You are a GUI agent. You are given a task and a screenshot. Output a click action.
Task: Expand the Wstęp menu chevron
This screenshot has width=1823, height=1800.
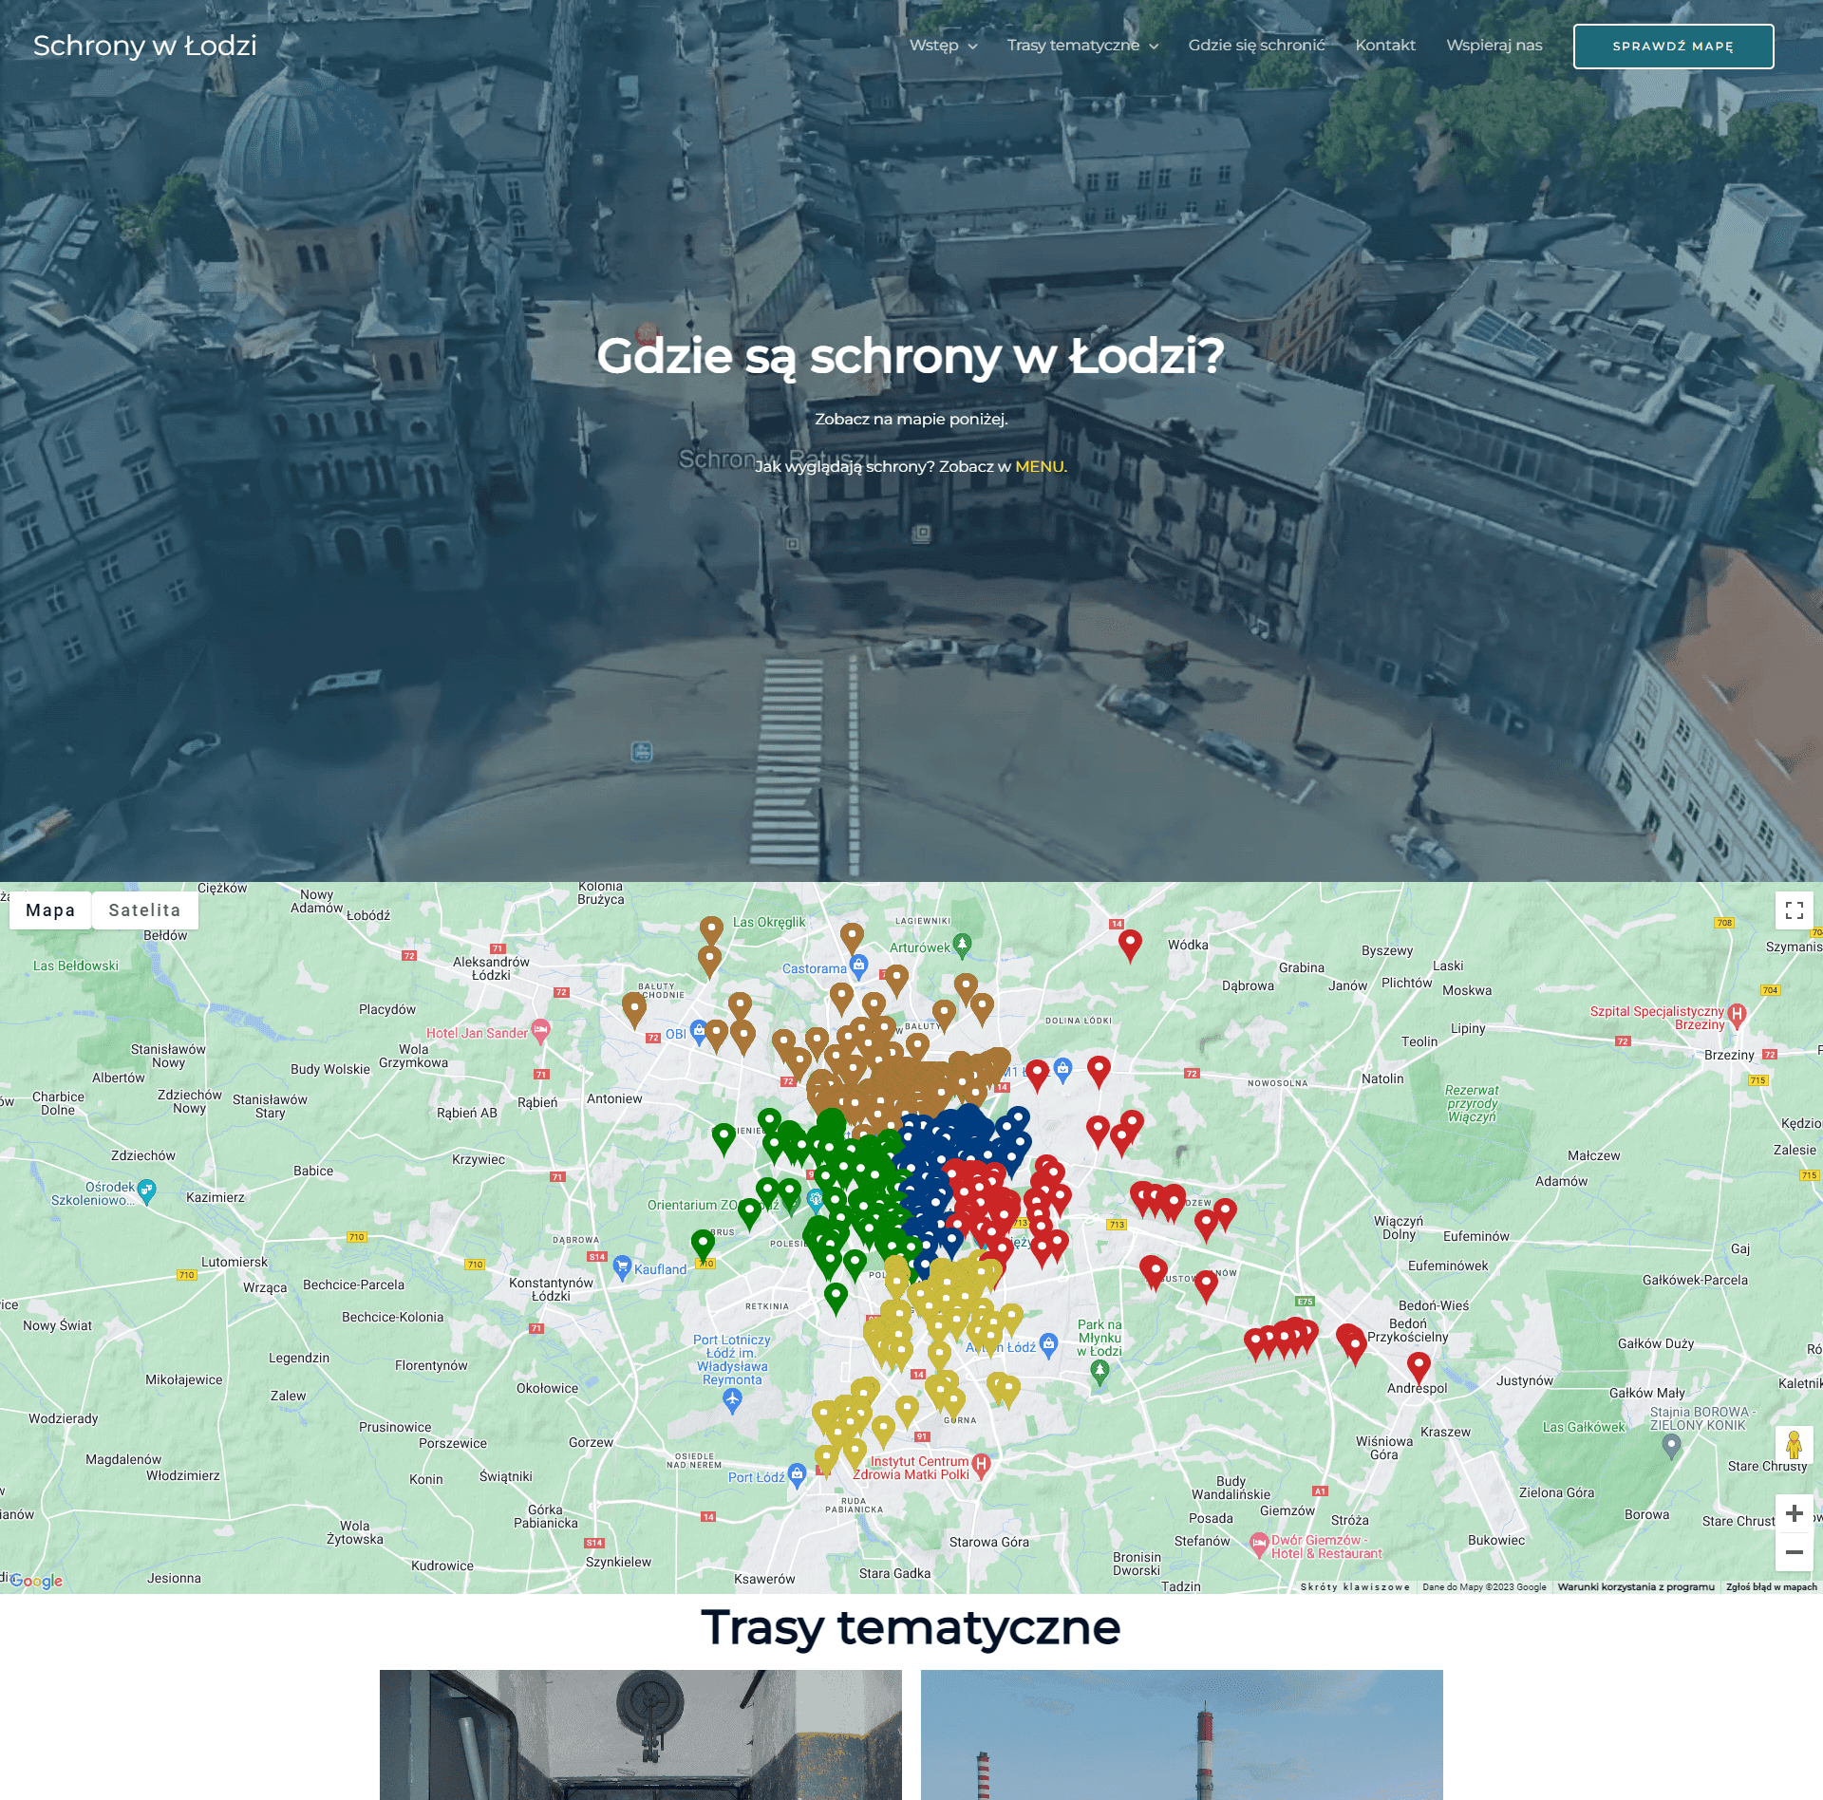[x=972, y=47]
